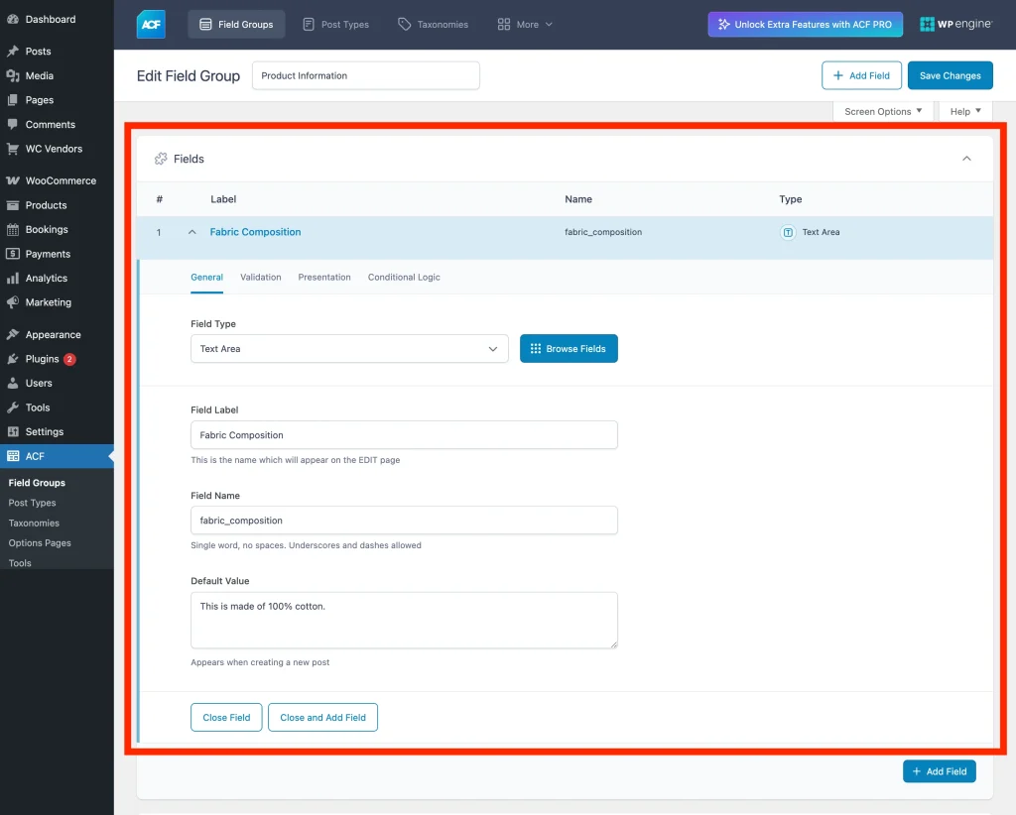Open the Post Types top tab
Image resolution: width=1016 pixels, height=815 pixels.
click(336, 25)
